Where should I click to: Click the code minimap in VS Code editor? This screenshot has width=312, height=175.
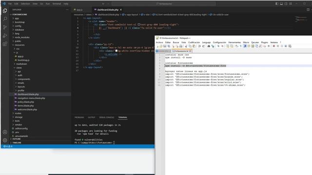click(301, 19)
